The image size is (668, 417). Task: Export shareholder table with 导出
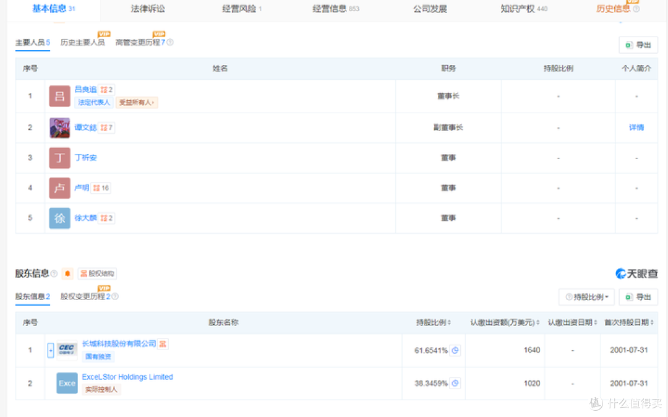tap(638, 297)
